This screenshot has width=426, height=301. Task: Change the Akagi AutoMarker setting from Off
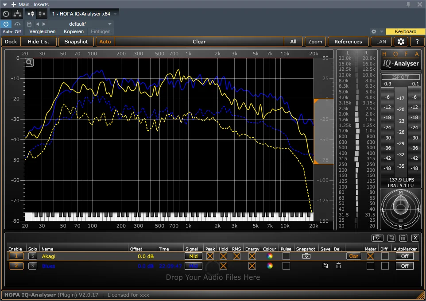tap(405, 256)
